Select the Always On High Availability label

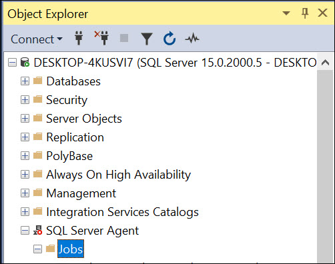[x=119, y=175]
